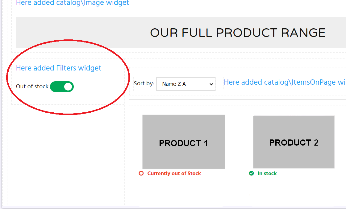Turn off the Out of stock toggle
The height and width of the screenshot is (209, 346).
(62, 87)
